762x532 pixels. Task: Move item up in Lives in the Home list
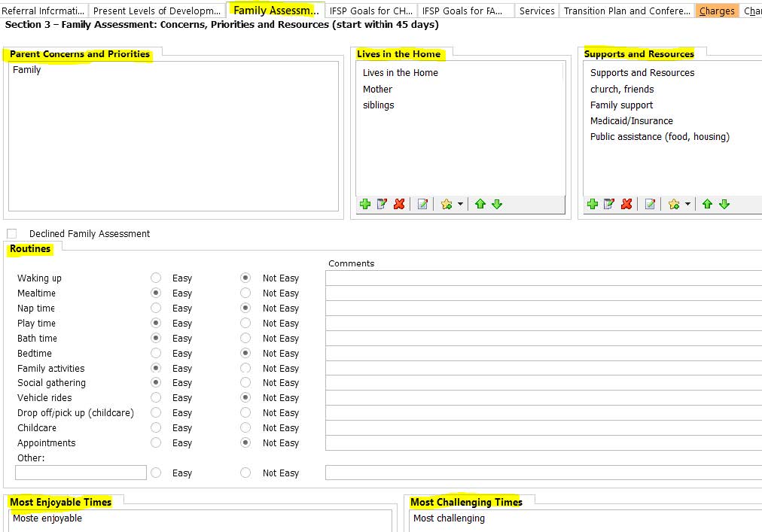point(480,204)
